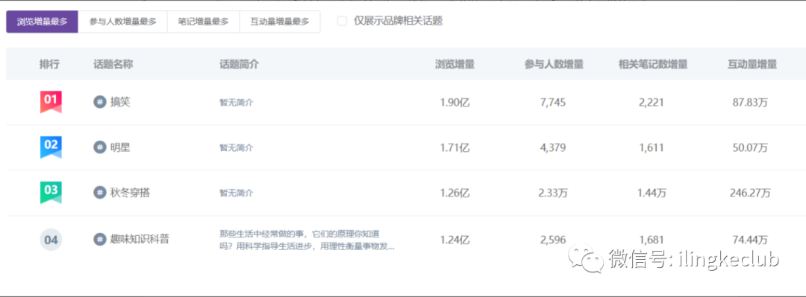The width and height of the screenshot is (806, 297).
Task: Open the 笔记增量最多 tab
Action: coord(203,22)
